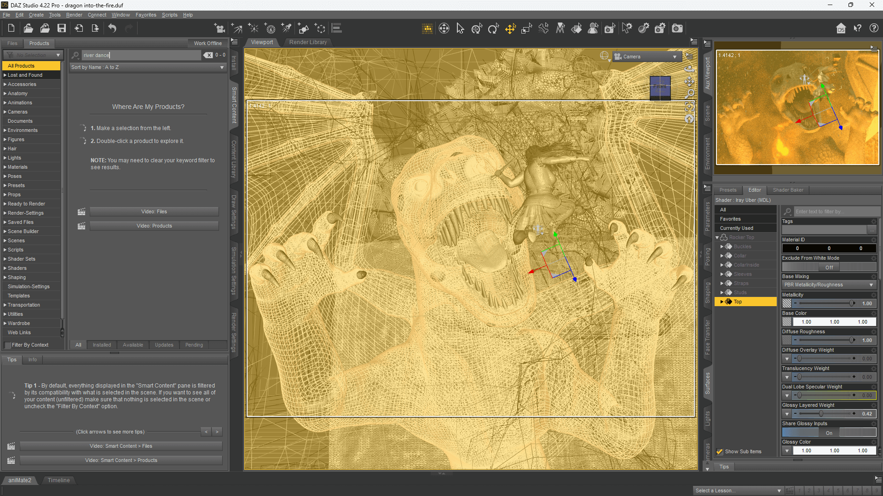The height and width of the screenshot is (496, 883).
Task: Toggle the Show Sub Items checkbox
Action: (x=720, y=451)
